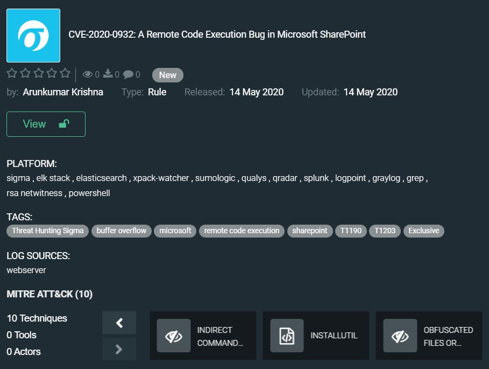
Task: Set rating to three stars
Action: [38, 73]
